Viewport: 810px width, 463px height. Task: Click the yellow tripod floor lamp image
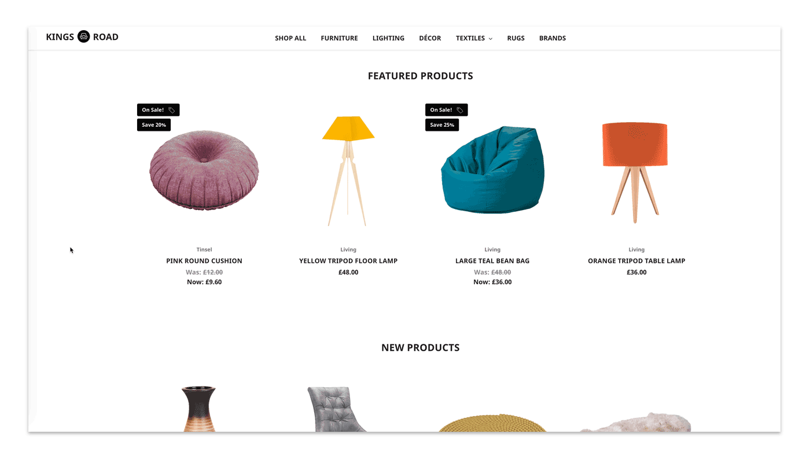pos(348,171)
